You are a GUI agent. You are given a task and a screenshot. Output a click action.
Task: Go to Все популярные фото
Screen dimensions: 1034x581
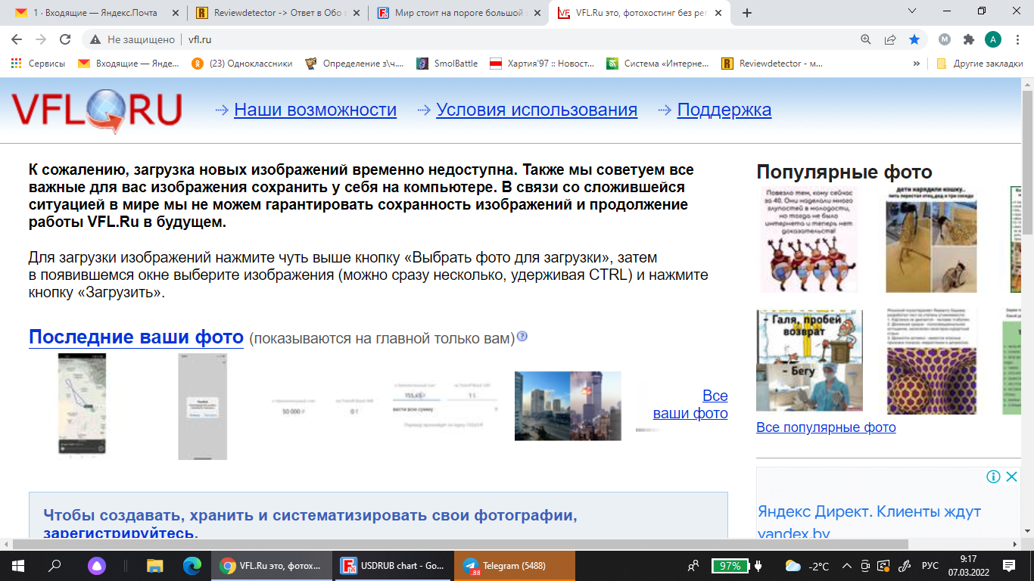[826, 427]
